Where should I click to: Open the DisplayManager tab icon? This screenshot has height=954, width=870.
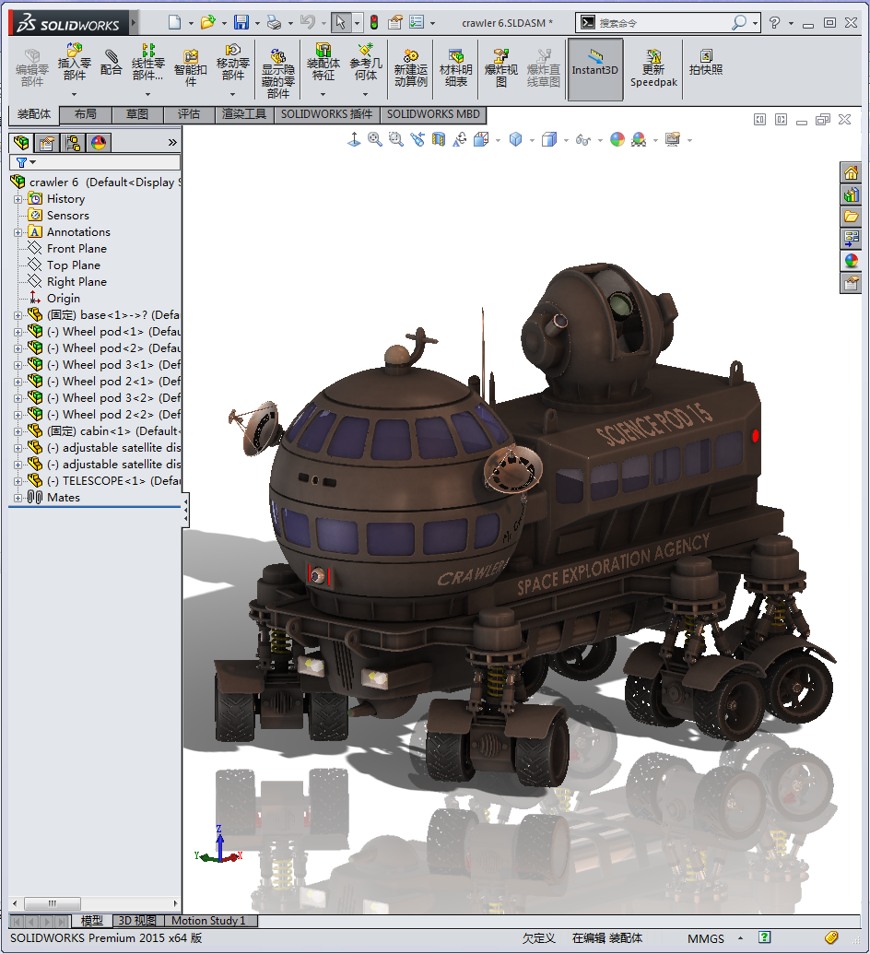(x=99, y=143)
